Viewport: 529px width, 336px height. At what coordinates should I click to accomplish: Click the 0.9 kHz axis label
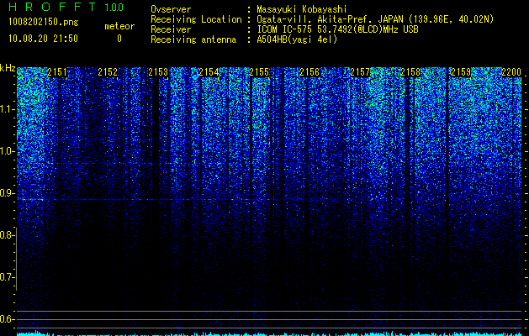(x=7, y=193)
